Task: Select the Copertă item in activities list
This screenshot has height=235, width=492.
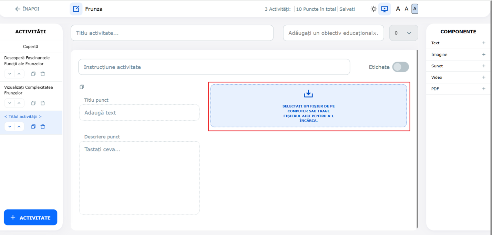Action: click(x=31, y=46)
